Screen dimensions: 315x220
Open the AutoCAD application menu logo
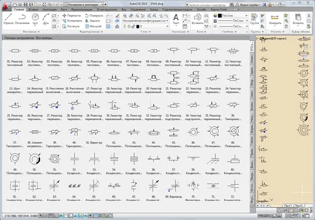pyautogui.click(x=6, y=6)
